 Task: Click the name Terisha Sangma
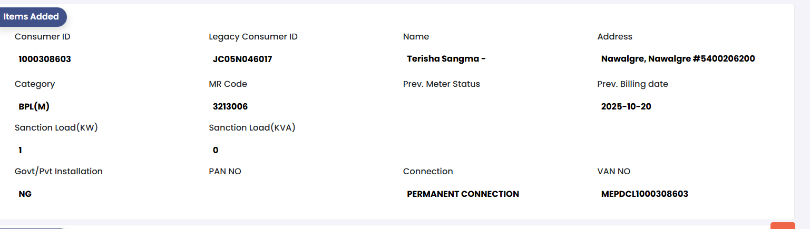(446, 59)
